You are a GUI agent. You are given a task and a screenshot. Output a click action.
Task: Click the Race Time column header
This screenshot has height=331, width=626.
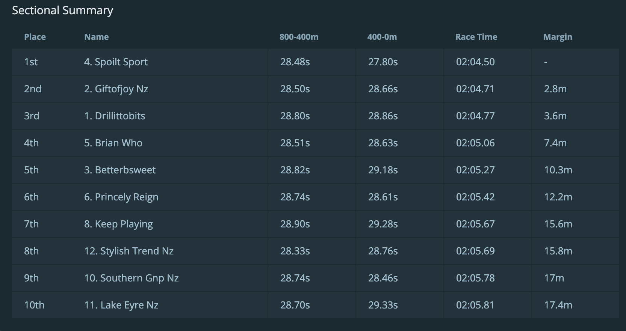pos(476,37)
